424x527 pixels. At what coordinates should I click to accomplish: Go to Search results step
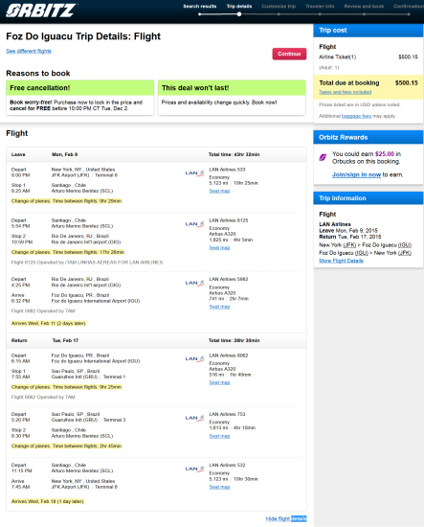(200, 6)
